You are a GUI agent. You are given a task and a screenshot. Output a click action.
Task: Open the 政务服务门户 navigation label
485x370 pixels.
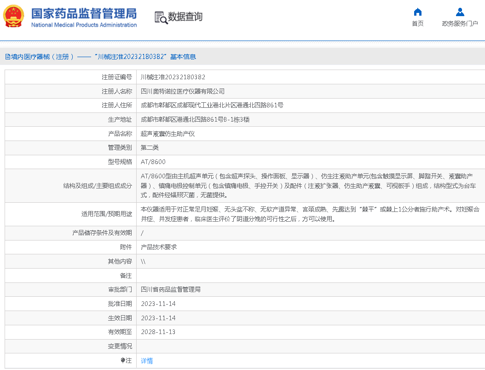tap(460, 24)
